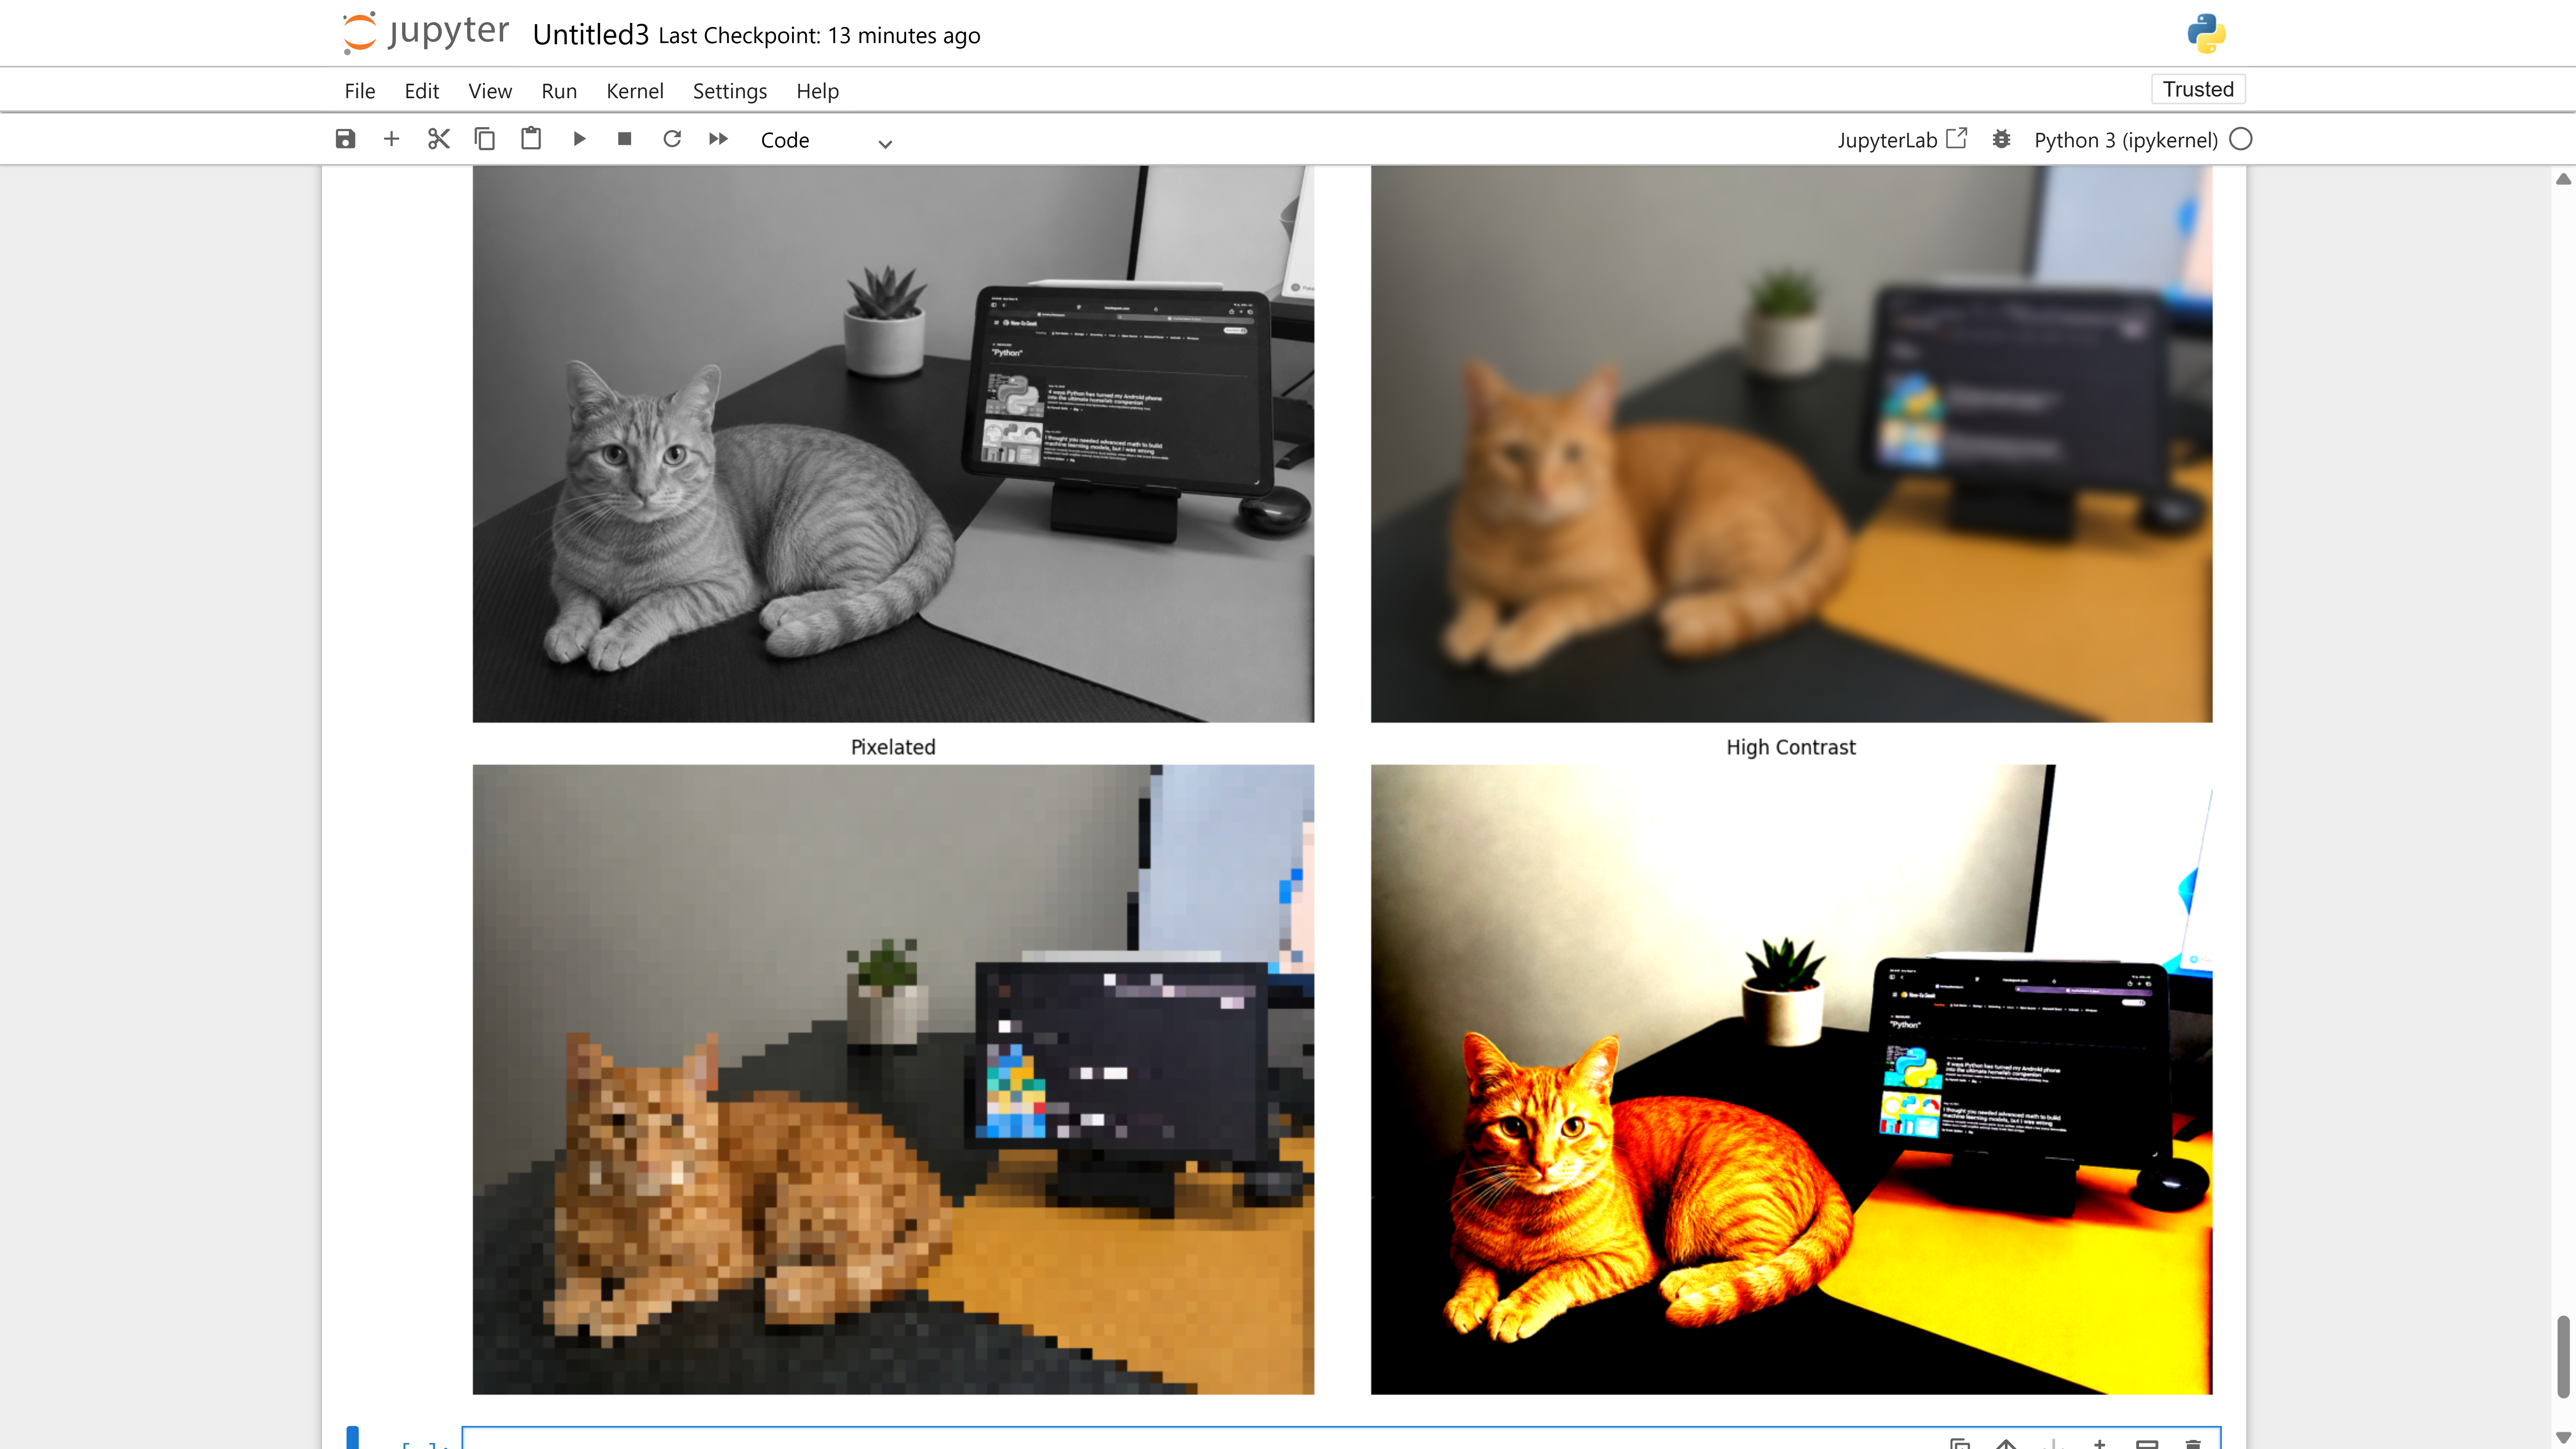Image resolution: width=2576 pixels, height=1449 pixels.
Task: Click the Python logo icon
Action: point(2206,33)
